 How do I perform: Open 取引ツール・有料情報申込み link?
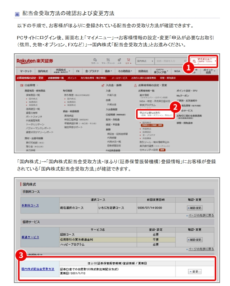pyautogui.click(x=154, y=142)
